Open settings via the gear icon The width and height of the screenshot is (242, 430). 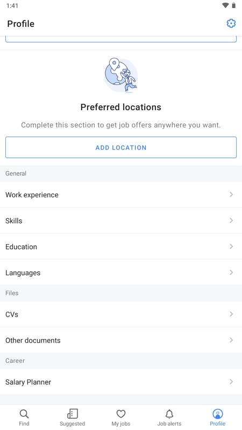tap(231, 24)
